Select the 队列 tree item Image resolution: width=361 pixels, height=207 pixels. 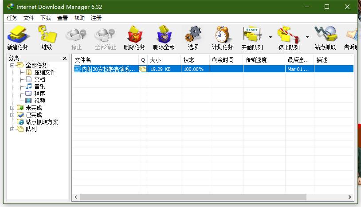(31, 129)
